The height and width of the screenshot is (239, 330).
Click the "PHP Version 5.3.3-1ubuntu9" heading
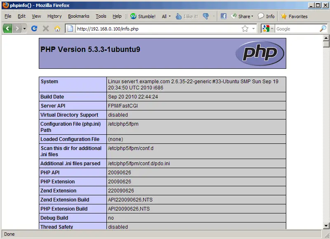[x=90, y=49]
